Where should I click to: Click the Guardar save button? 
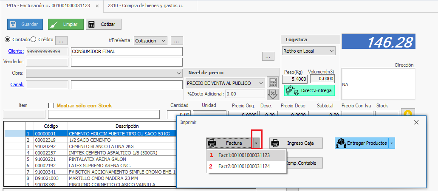(25, 24)
